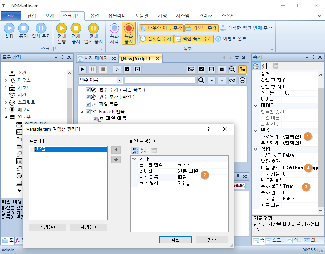Image resolution: width=325 pixels, height=254 pixels.
Task: Uncheck 변수 추가 ( 파일 목록 ) checkbox
Action: (88, 89)
